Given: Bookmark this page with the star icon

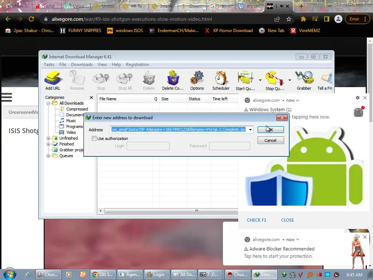Looking at the screenshot, I should tap(289, 19).
